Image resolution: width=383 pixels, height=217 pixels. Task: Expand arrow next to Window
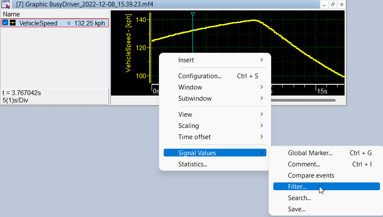262,87
